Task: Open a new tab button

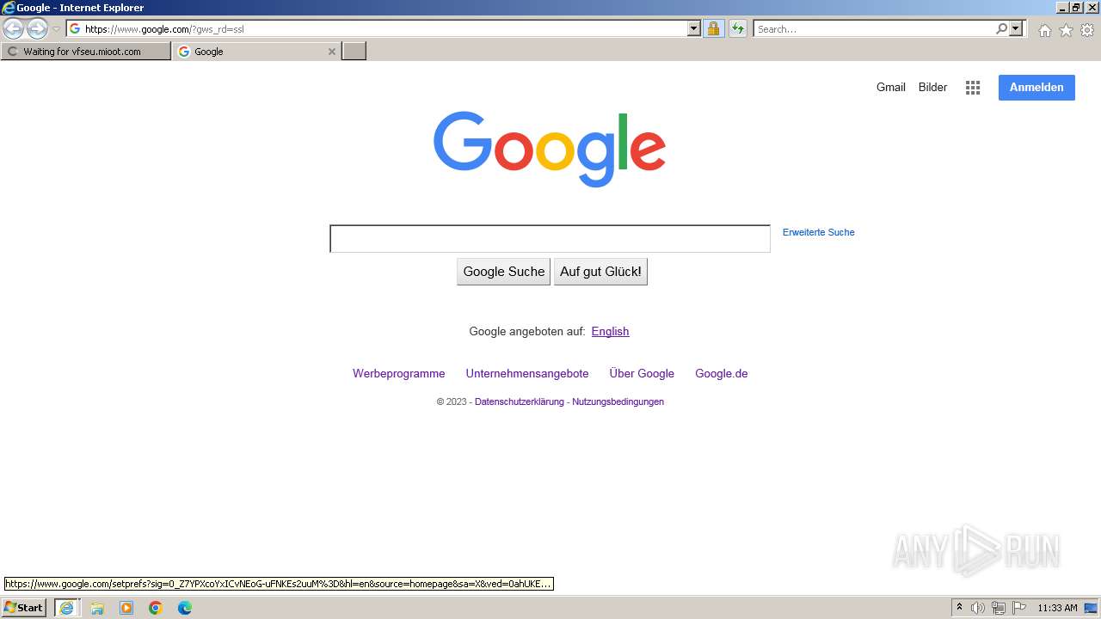Action: pyautogui.click(x=354, y=52)
